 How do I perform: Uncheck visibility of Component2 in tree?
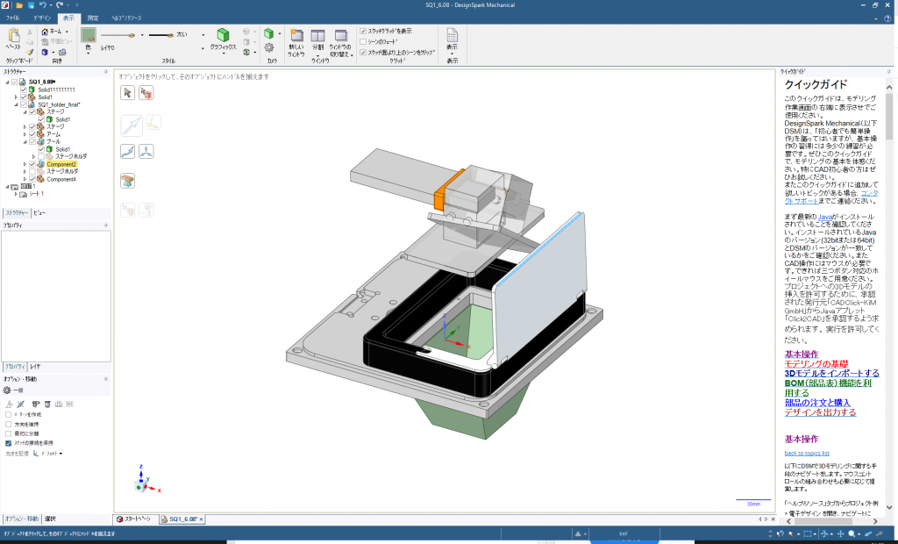(32, 164)
